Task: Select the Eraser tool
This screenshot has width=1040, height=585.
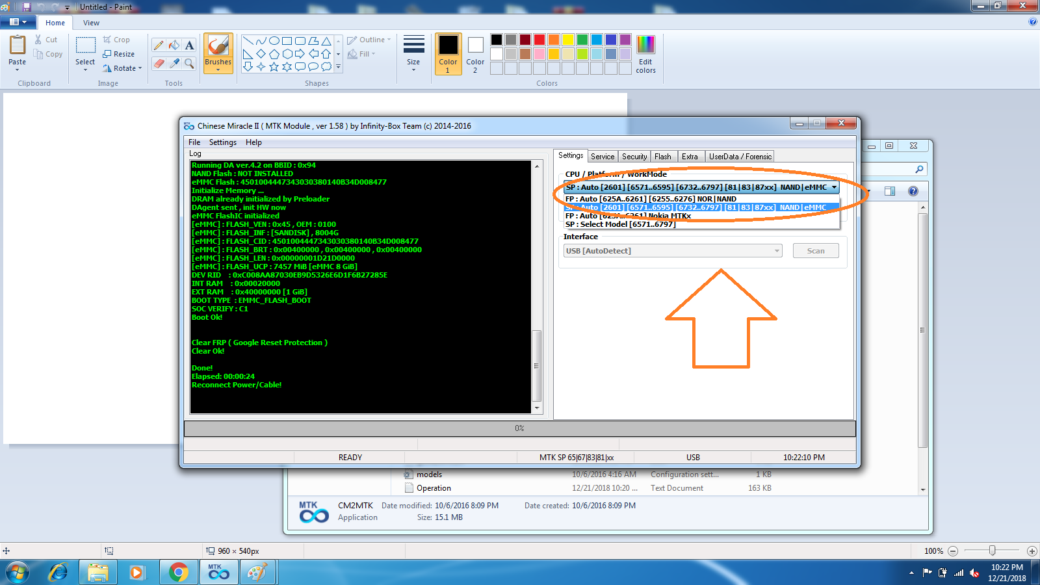Action: click(159, 63)
